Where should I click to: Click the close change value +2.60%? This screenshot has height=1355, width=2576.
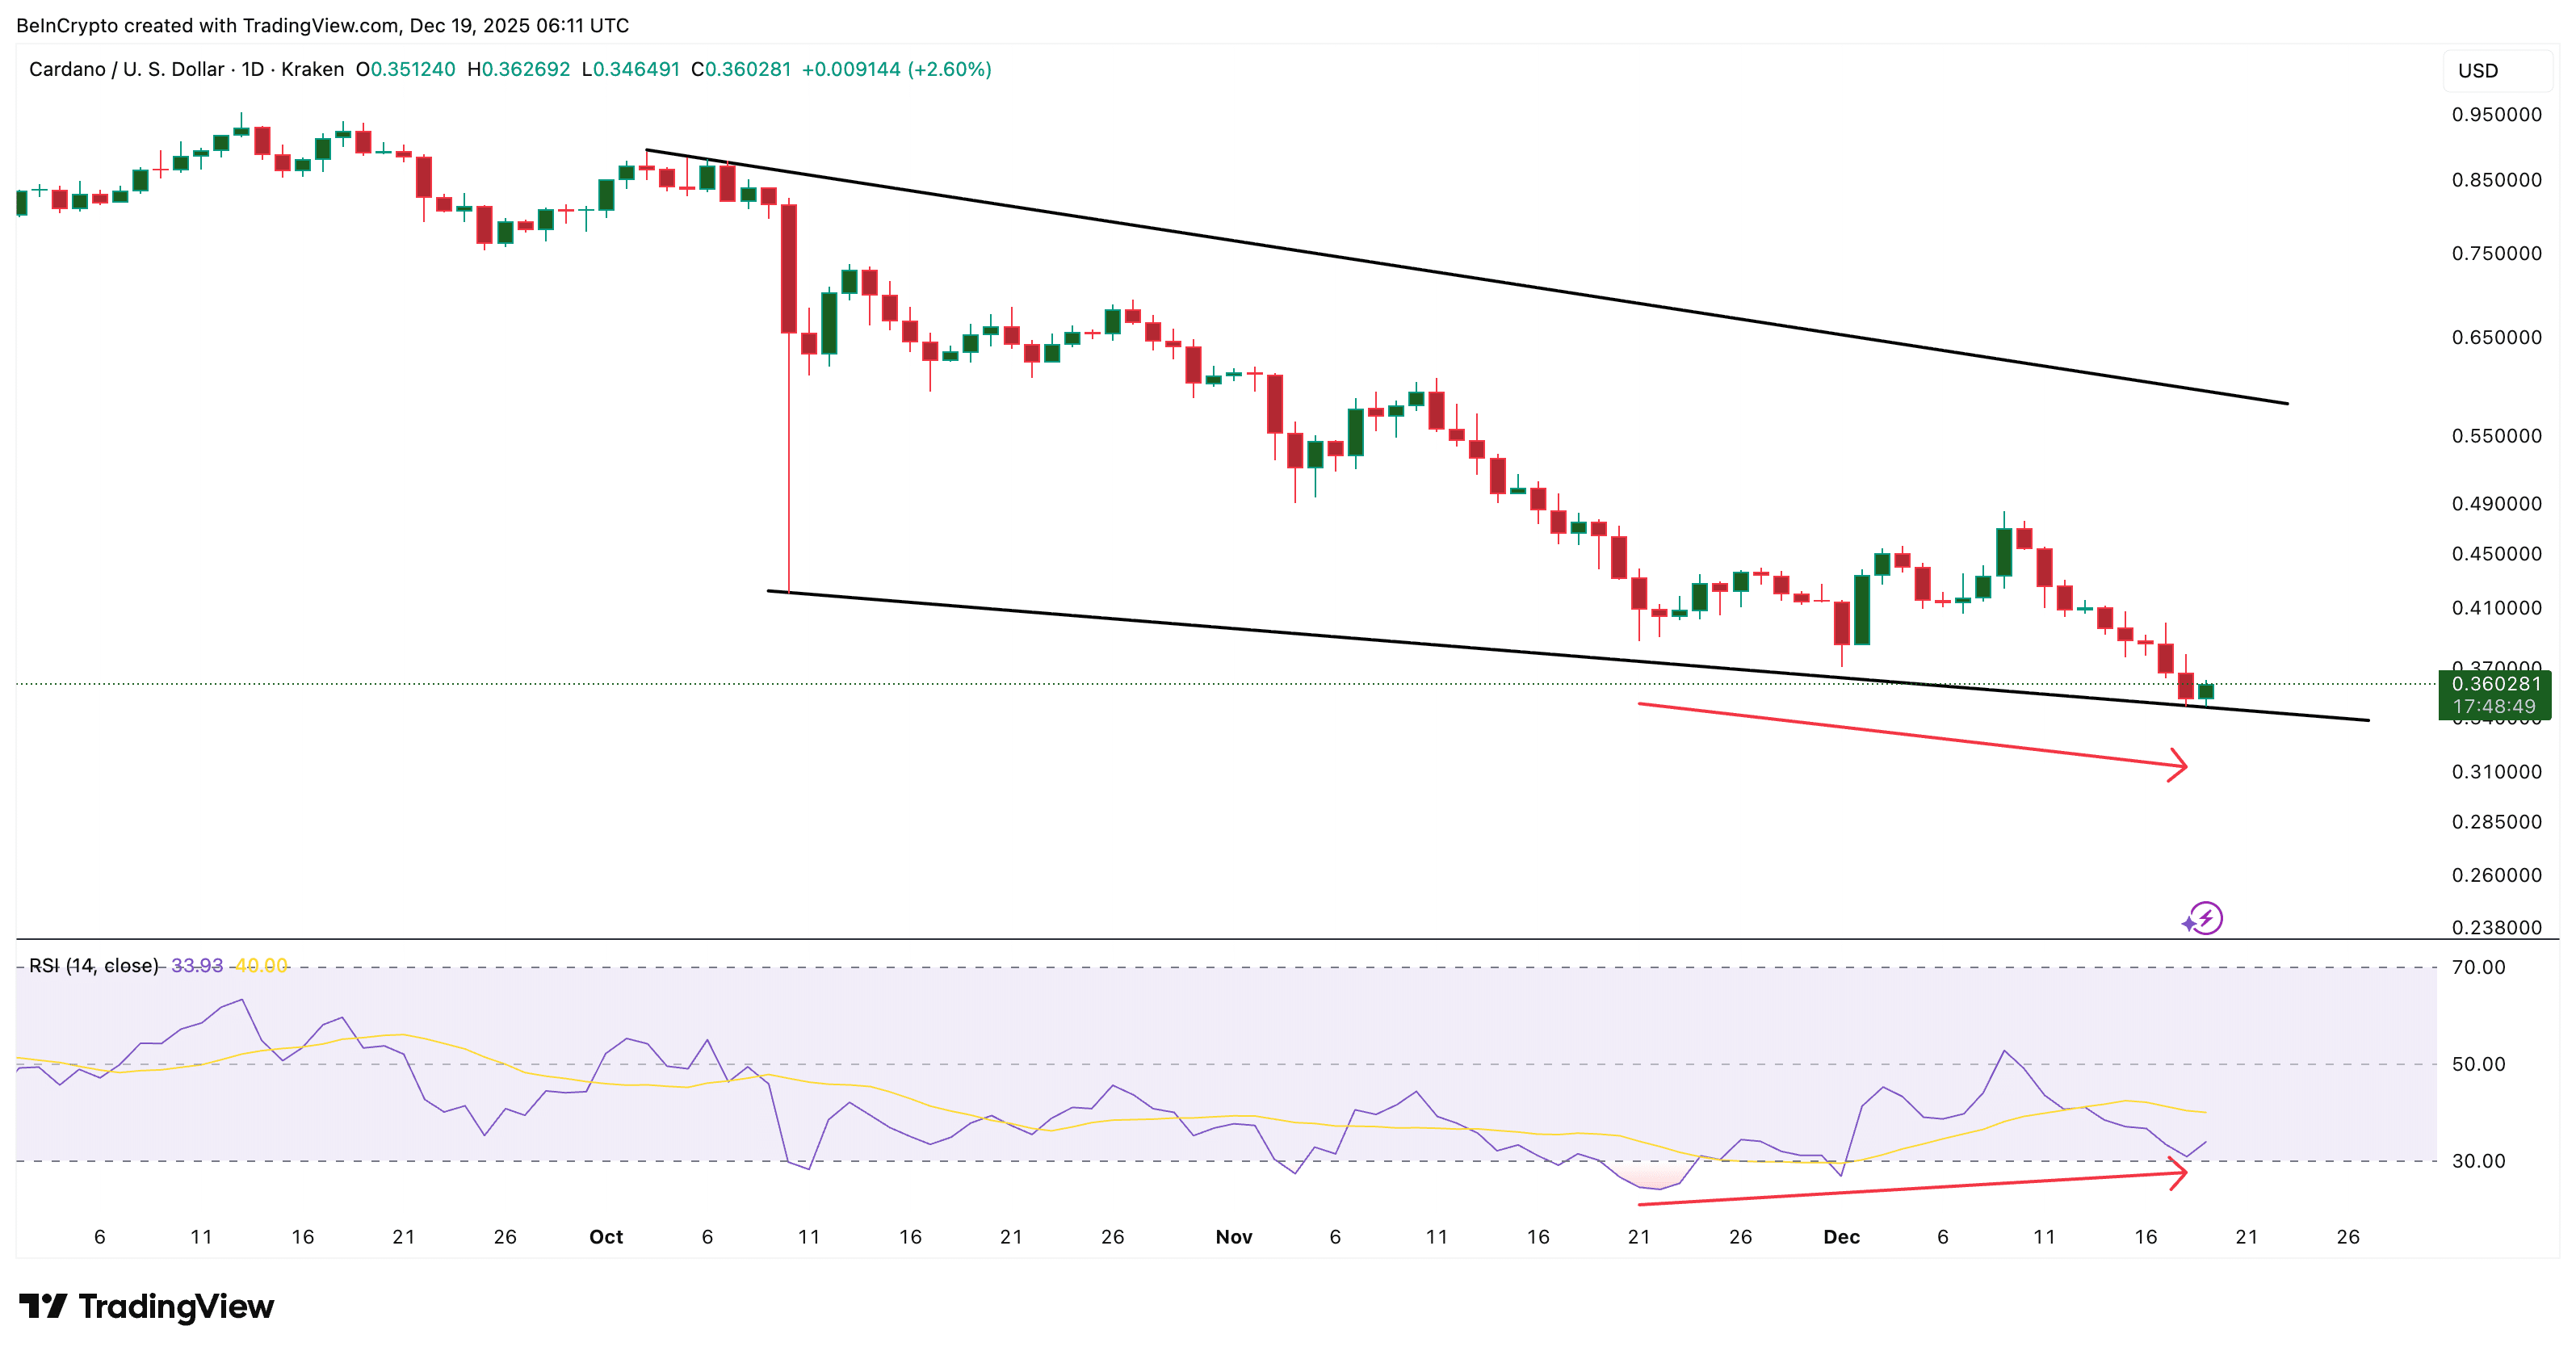click(948, 69)
